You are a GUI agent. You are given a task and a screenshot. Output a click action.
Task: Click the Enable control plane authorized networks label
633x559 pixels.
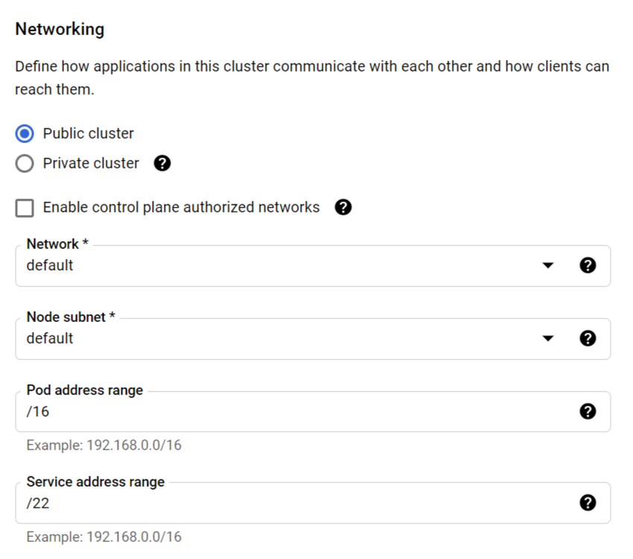(181, 207)
